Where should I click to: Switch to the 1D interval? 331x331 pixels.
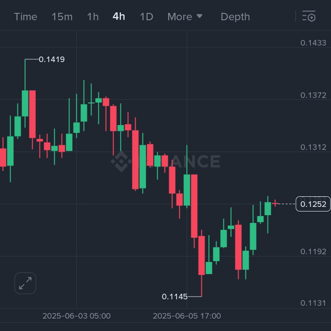click(146, 17)
